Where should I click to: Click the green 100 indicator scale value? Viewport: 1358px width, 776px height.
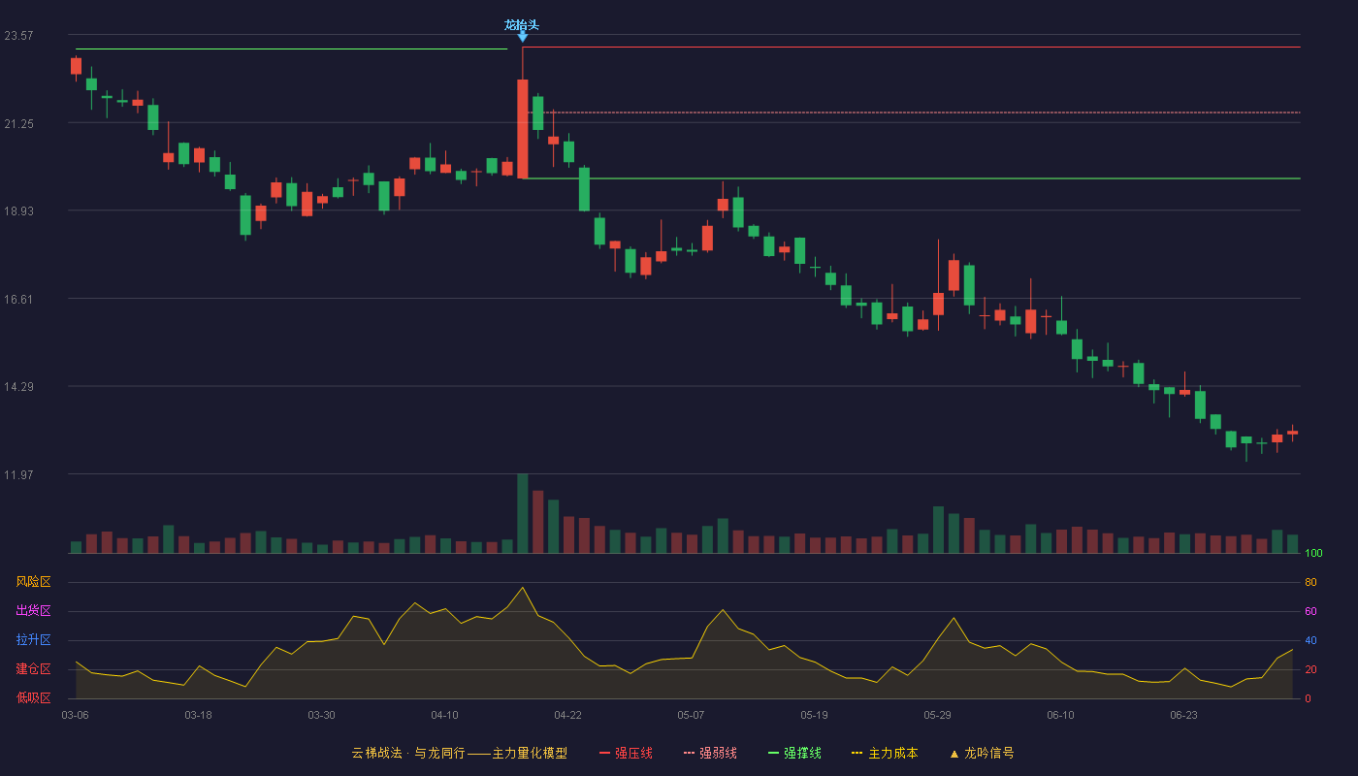click(1313, 554)
